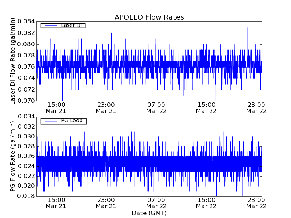
Task: Click 23:00 Mar 21 label under PG Loop plot
Action: coord(106,203)
